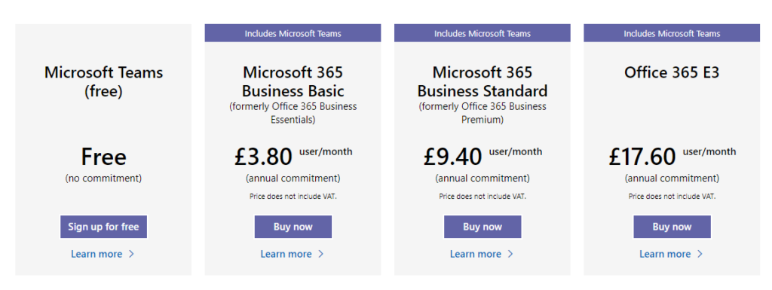Click chevron arrow beside Teams free Learn more
Image resolution: width=772 pixels, height=290 pixels.
[131, 254]
